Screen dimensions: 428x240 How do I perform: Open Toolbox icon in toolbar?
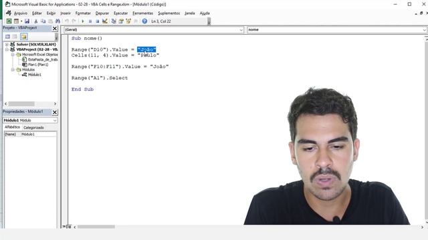(136, 21)
